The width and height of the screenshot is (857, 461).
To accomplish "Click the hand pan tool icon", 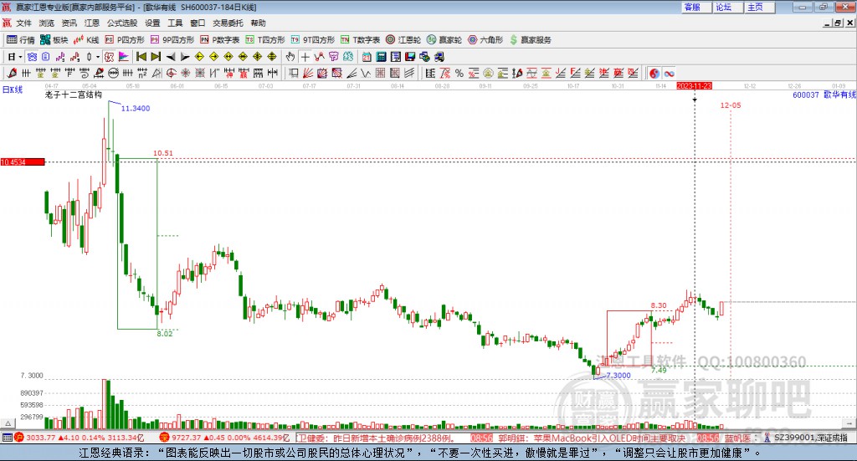I will pyautogui.click(x=290, y=57).
